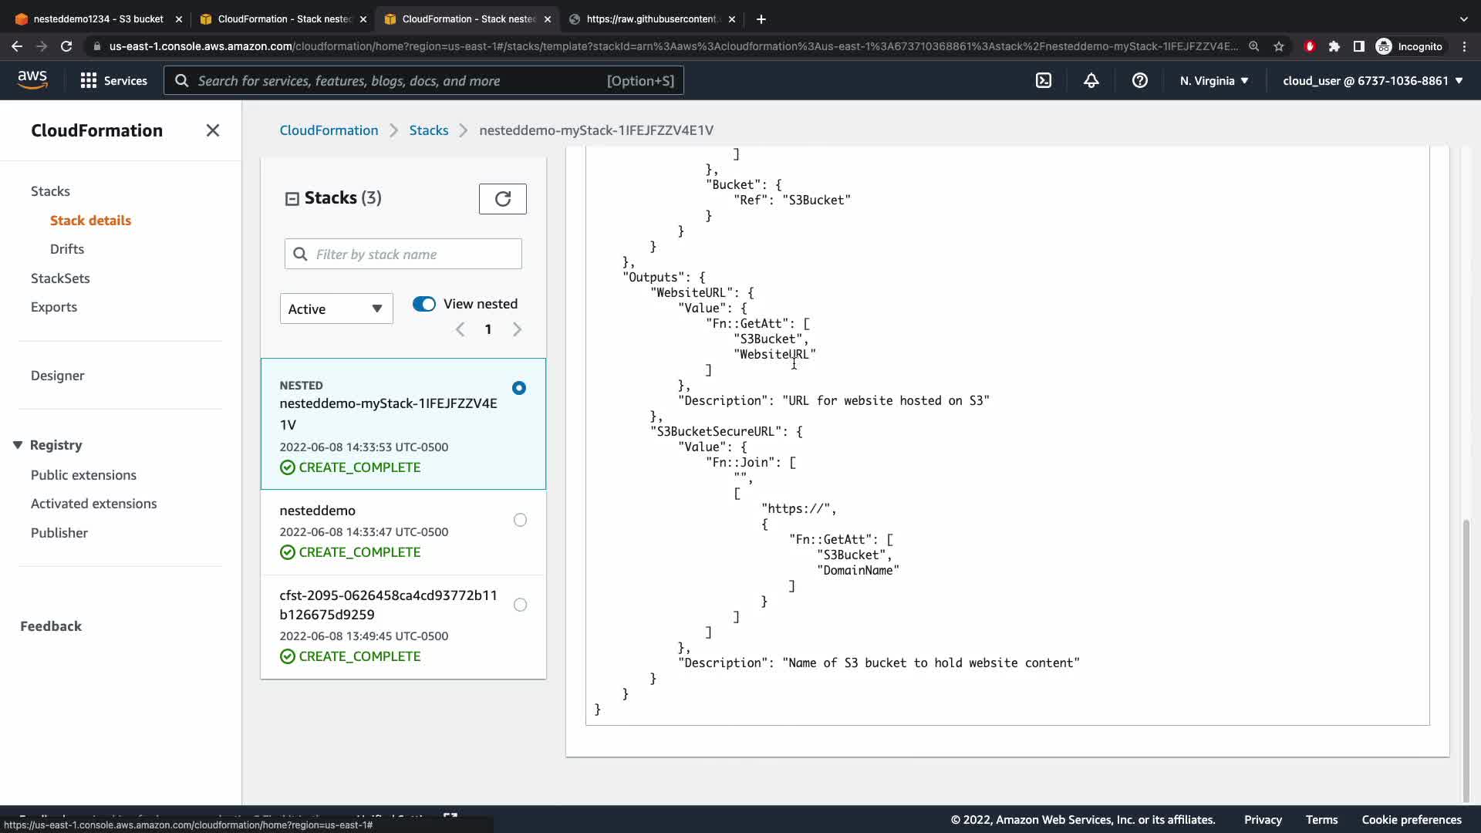
Task: Open the notifications bell
Action: tap(1091, 80)
